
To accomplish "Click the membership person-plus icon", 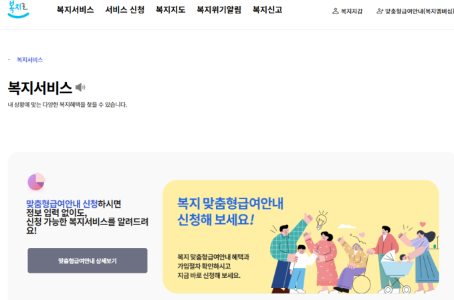I will point(380,11).
